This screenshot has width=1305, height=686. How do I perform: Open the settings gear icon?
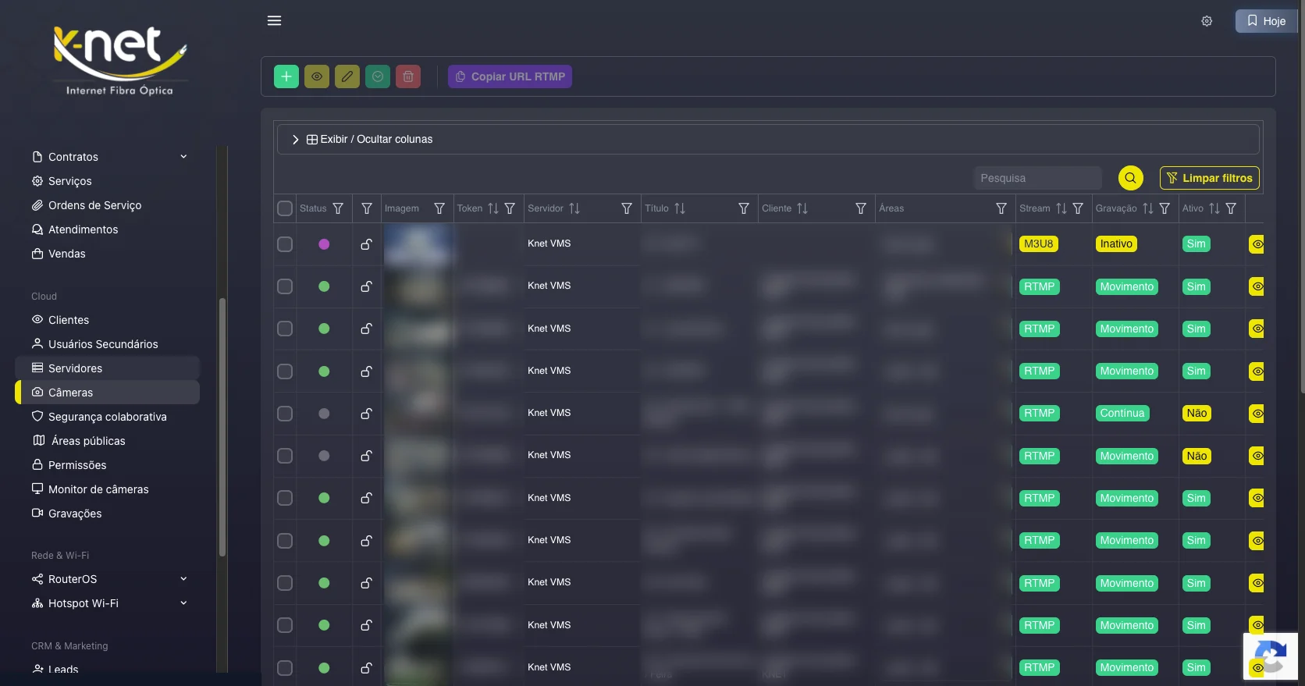[x=1207, y=21]
